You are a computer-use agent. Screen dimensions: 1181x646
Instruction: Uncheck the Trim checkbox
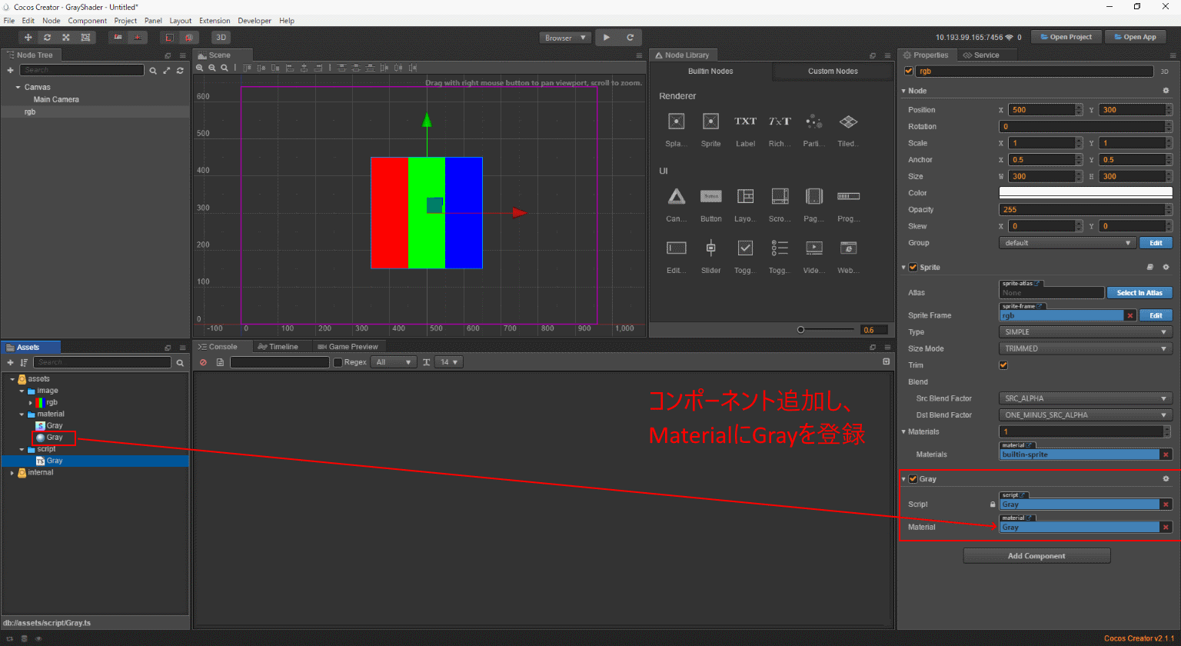click(x=1003, y=365)
